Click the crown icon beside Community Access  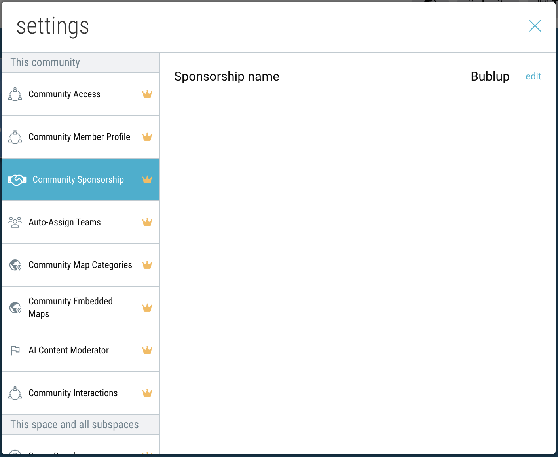pos(147,94)
